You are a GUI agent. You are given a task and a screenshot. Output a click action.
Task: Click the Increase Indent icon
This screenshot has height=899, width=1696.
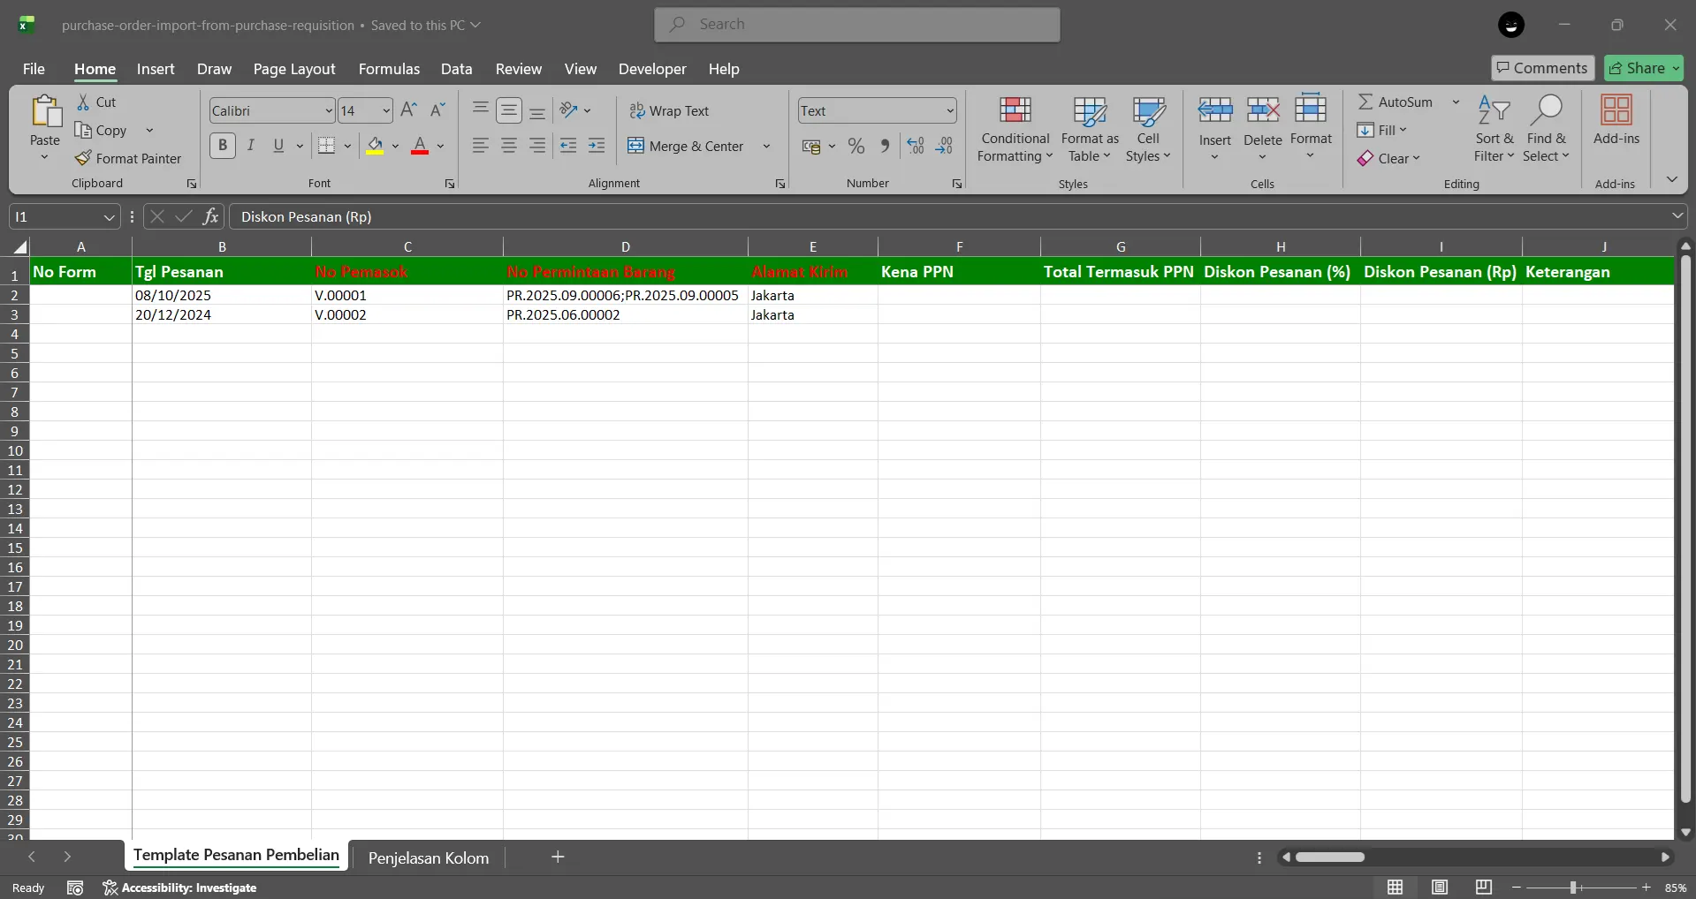point(597,147)
